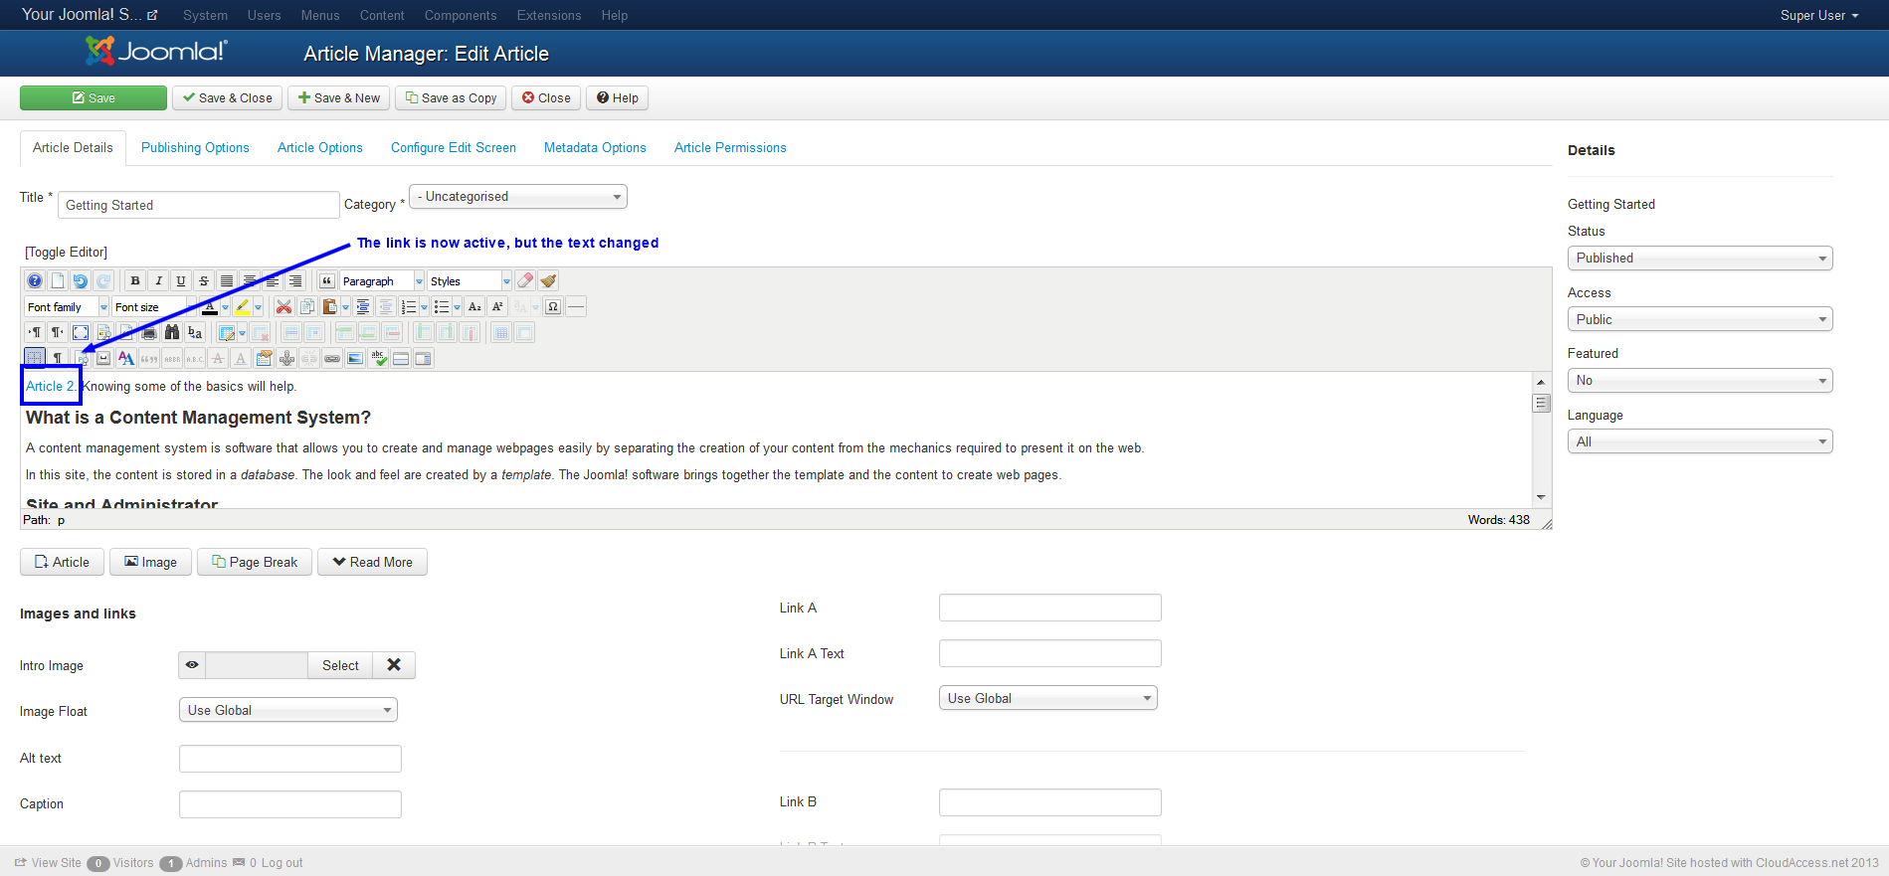Apply italic formatting in the editor

coord(158,281)
